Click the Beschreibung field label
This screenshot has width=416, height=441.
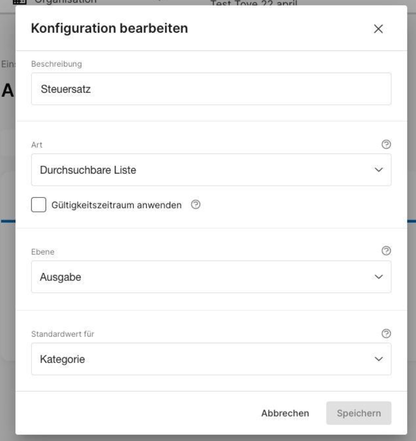pos(57,64)
